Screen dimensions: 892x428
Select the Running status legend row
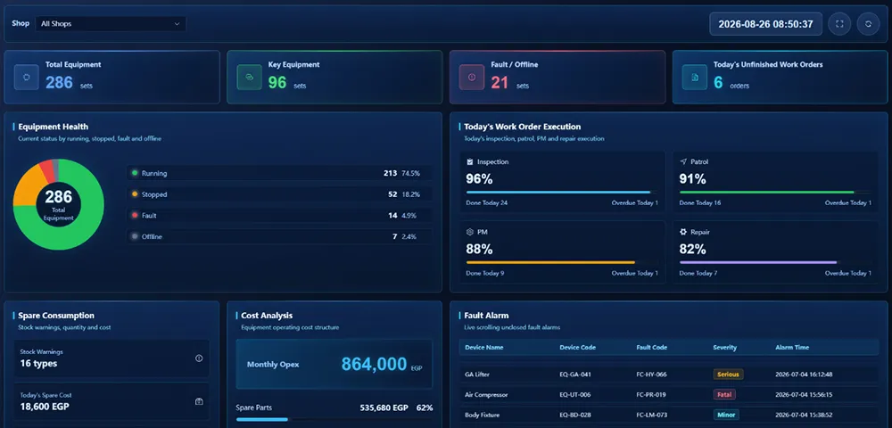pos(279,173)
